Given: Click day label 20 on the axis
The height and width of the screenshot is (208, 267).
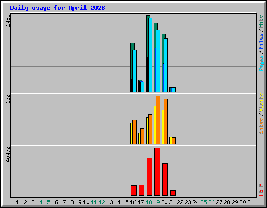Looking at the screenshot, I should tap(164, 202).
